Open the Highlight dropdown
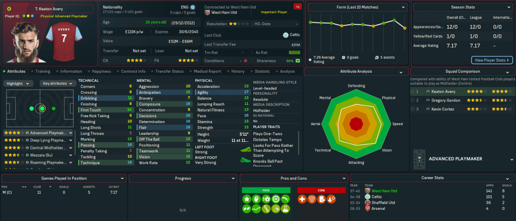This screenshot has width=516, height=221. [x=19, y=83]
